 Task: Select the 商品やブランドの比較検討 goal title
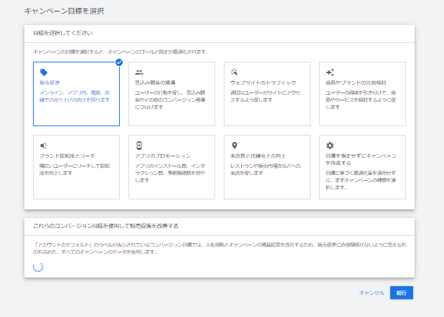[356, 82]
